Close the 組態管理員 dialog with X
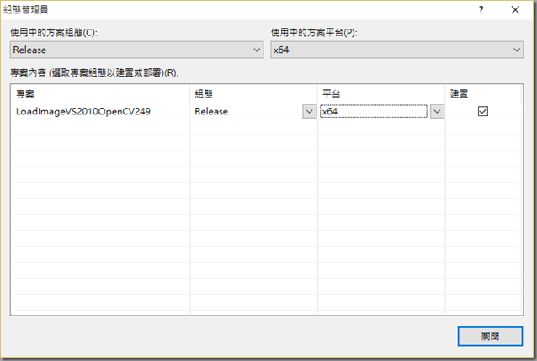Image resolution: width=537 pixels, height=361 pixels. point(515,10)
